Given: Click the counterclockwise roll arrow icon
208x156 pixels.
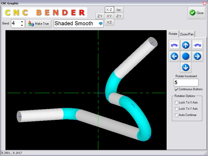Looking at the screenshot, I should click(x=174, y=45).
